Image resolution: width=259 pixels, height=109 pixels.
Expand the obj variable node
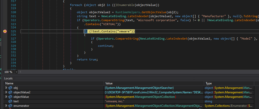pyautogui.click(x=6, y=88)
